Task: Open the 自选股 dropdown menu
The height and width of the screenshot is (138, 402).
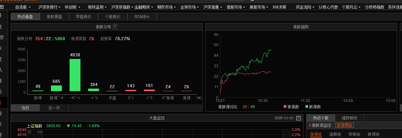Action: click(x=23, y=7)
